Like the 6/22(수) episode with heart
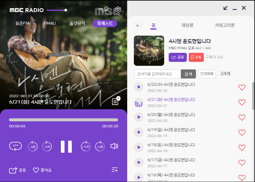Viewport: 255px width, 182px height. pos(242,88)
